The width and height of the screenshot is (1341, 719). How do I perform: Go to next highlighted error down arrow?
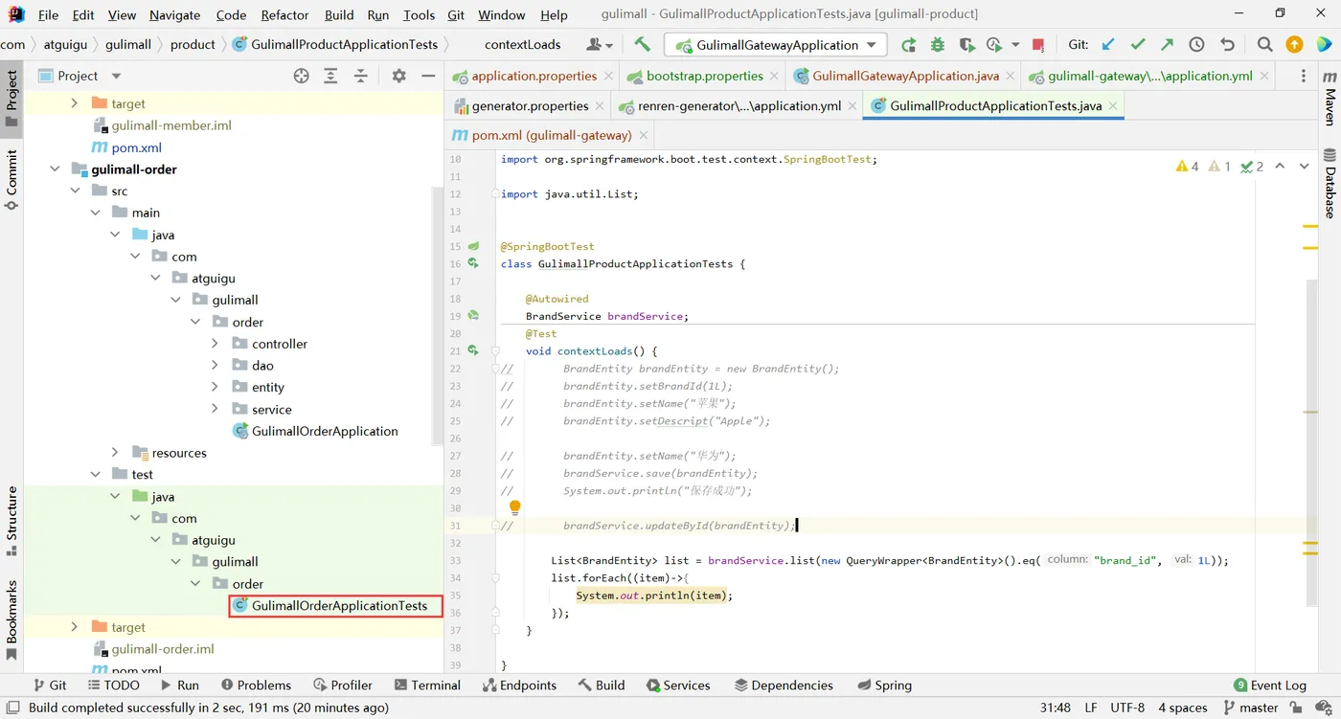point(1304,167)
